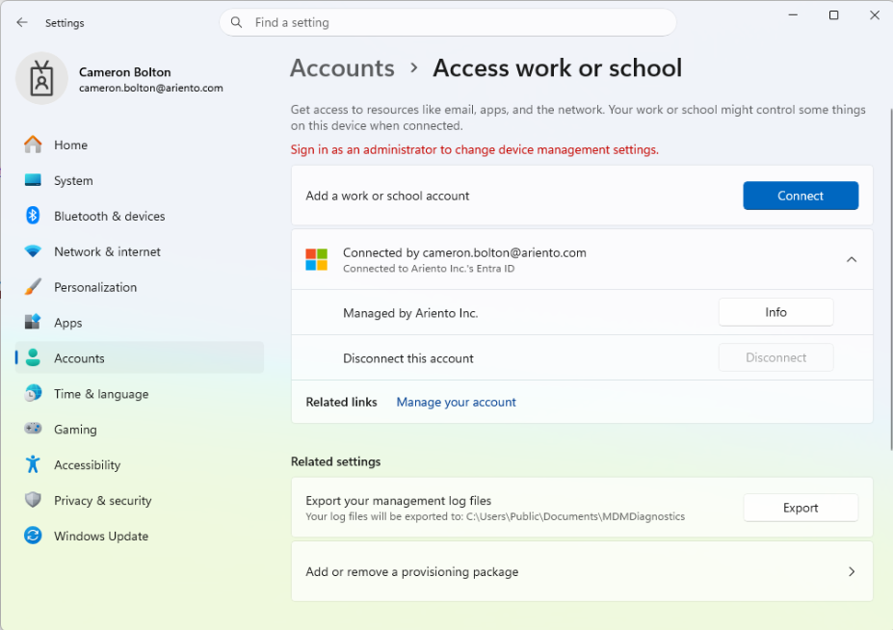Click the blue Connect button
The width and height of the screenshot is (893, 630).
pos(801,196)
